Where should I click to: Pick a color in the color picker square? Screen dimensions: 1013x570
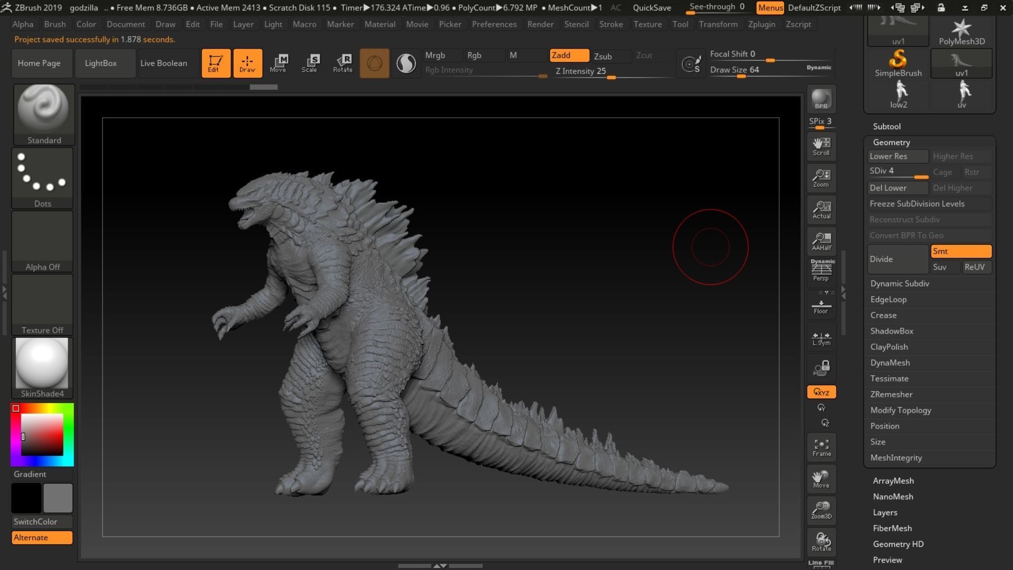(x=42, y=435)
